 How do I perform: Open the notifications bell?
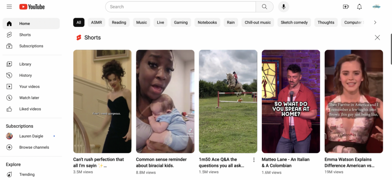[x=359, y=7]
